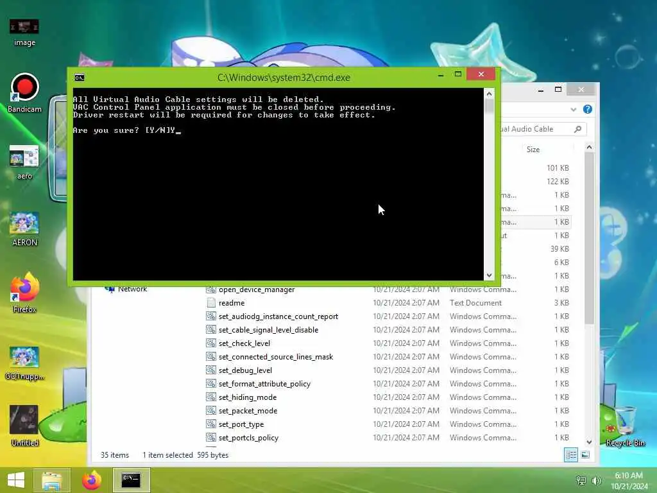Screen dimensions: 657x493
Task: Open the Recycle Bin
Action: [625, 426]
